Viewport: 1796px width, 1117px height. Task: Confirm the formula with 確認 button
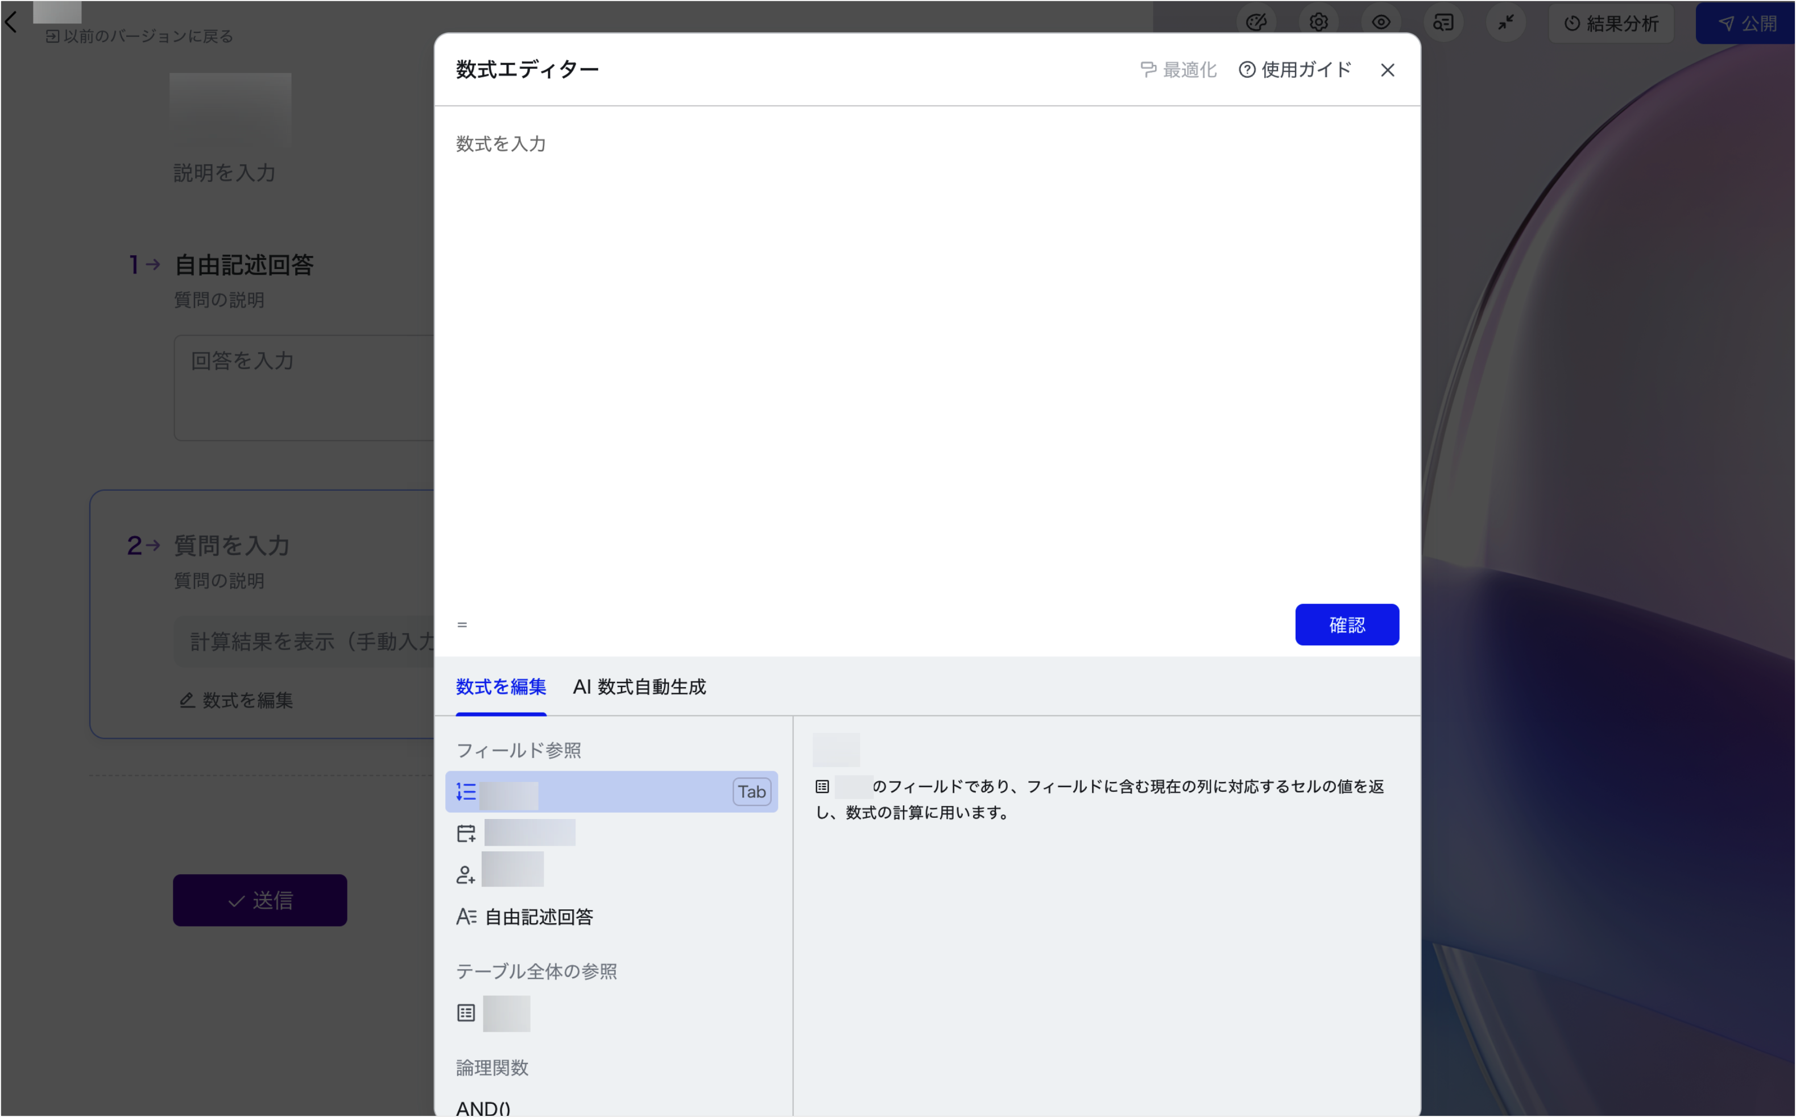(x=1346, y=624)
